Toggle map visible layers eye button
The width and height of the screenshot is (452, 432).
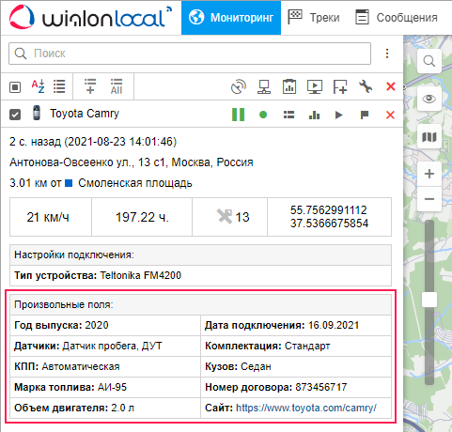(429, 99)
